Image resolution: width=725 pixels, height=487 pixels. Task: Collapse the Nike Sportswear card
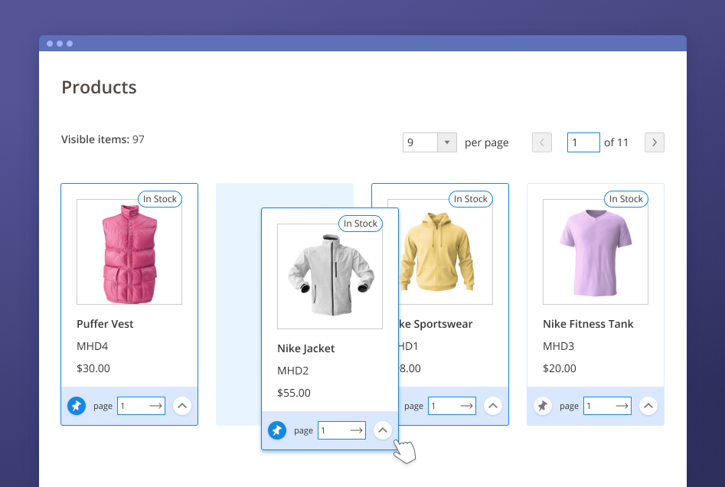click(x=493, y=406)
